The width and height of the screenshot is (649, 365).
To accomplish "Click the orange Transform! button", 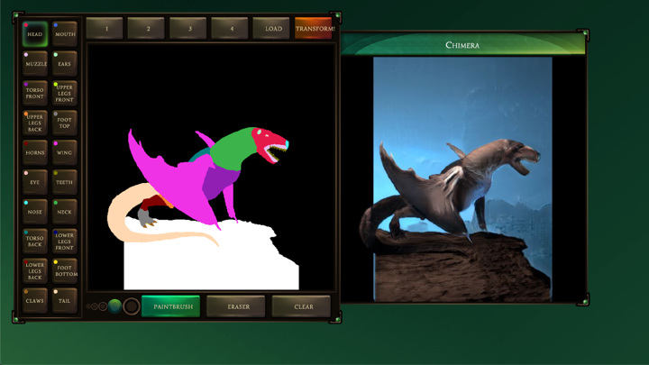I will pyautogui.click(x=314, y=28).
